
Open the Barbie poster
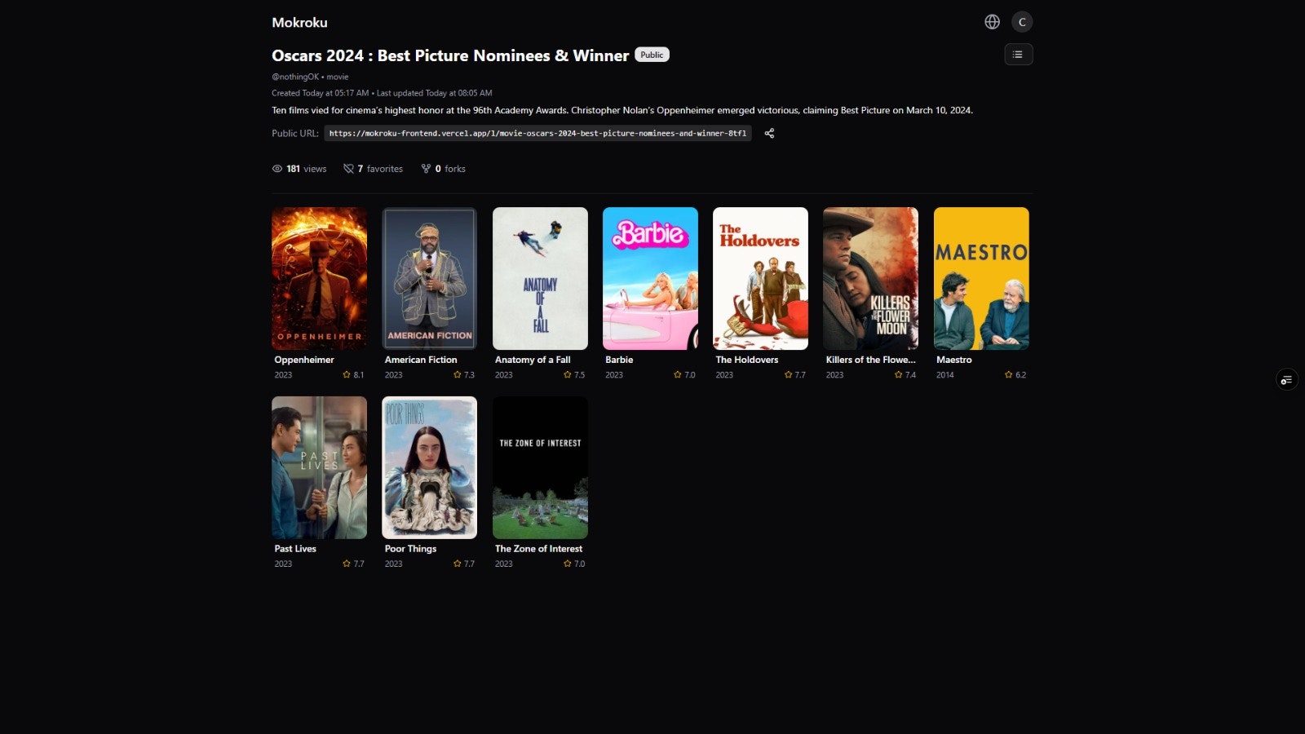pyautogui.click(x=650, y=278)
